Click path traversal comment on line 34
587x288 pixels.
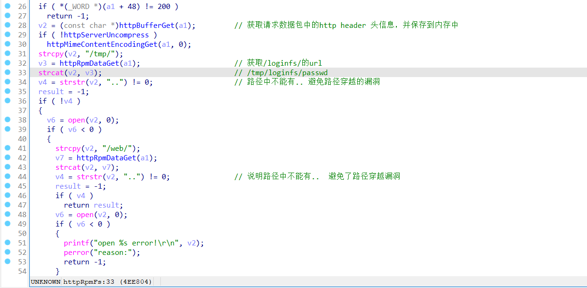pyautogui.click(x=307, y=82)
